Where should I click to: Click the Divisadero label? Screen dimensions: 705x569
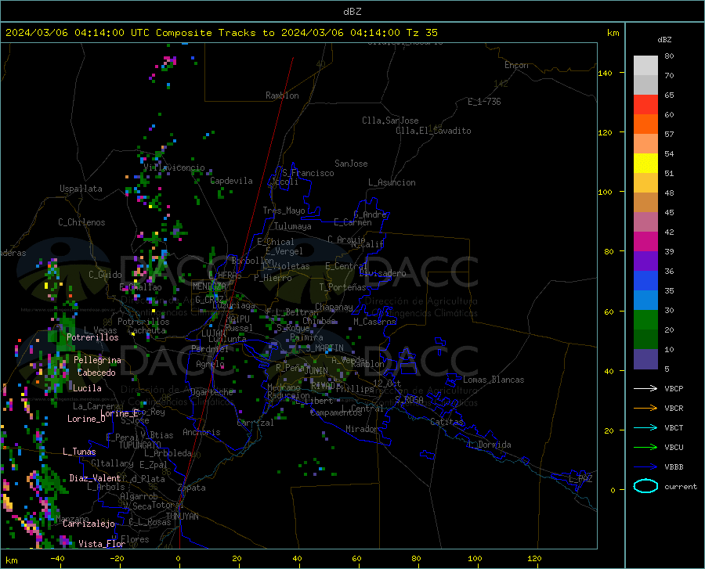pyautogui.click(x=382, y=273)
